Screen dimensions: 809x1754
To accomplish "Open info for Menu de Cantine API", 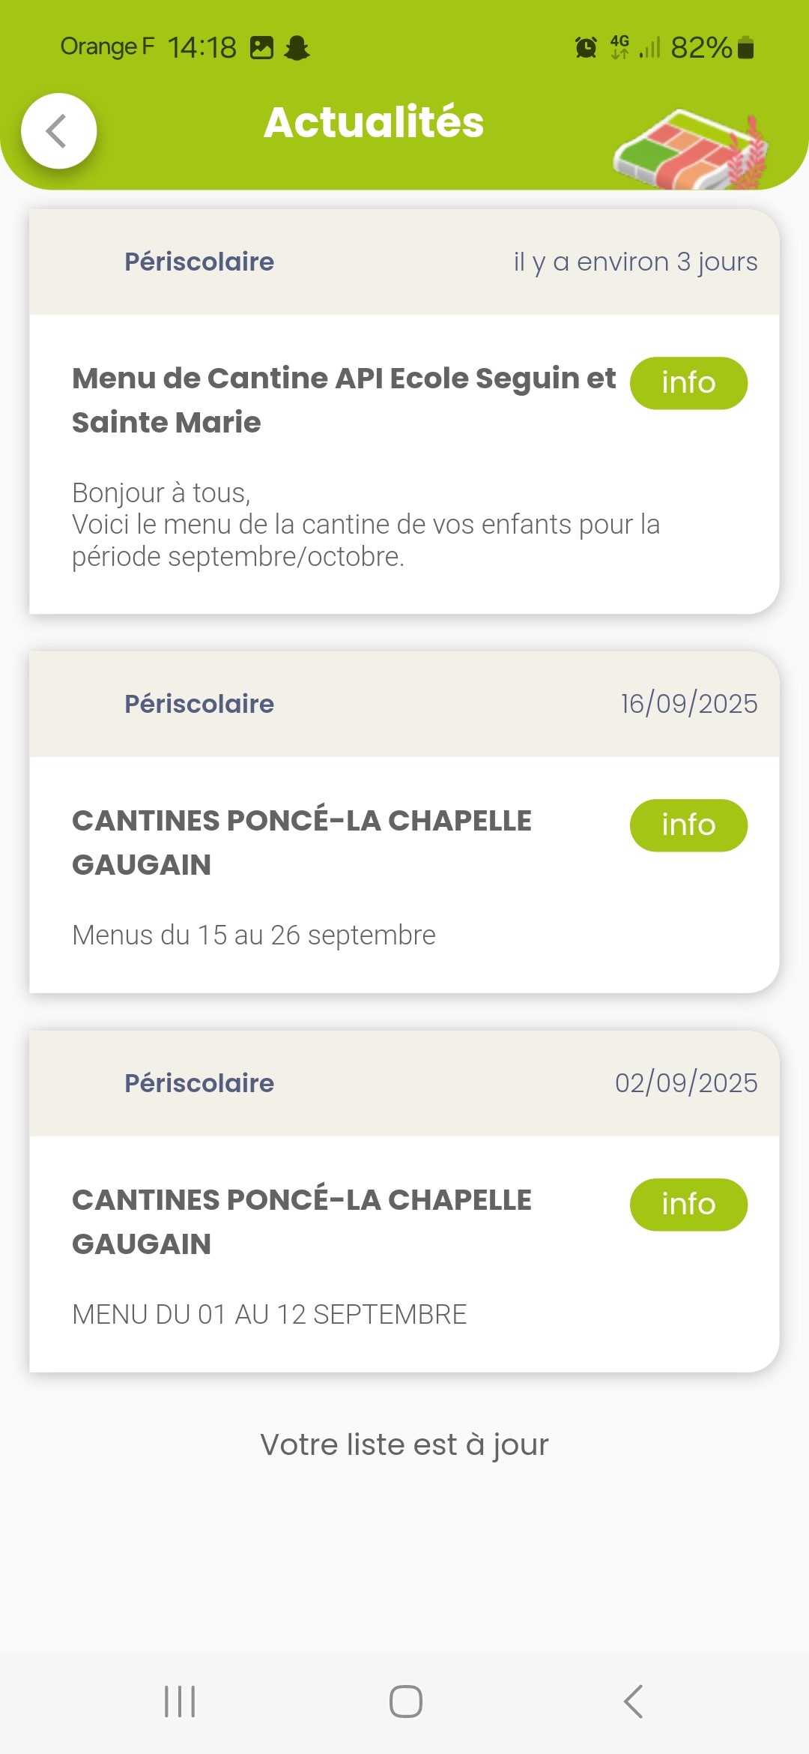I will click(x=688, y=383).
